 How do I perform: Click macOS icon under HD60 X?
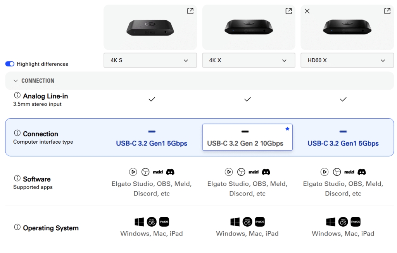343,222
